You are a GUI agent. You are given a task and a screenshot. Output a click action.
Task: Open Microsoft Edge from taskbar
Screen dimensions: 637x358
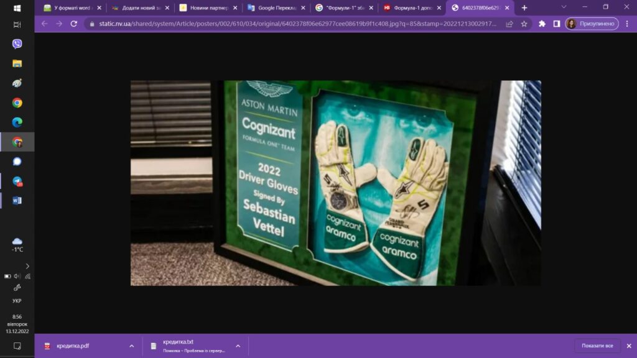pos(17,122)
